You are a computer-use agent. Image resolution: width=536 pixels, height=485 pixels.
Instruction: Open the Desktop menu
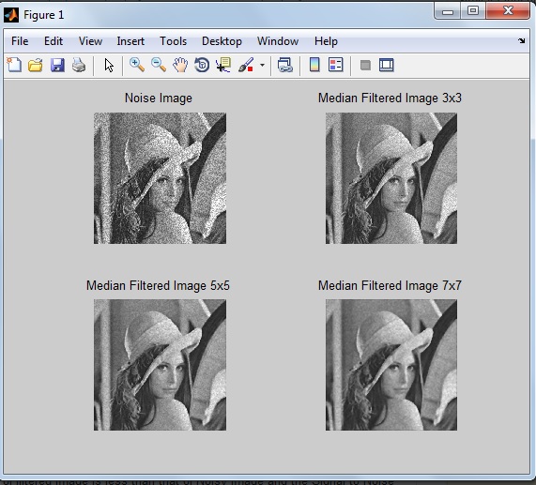pyautogui.click(x=222, y=41)
